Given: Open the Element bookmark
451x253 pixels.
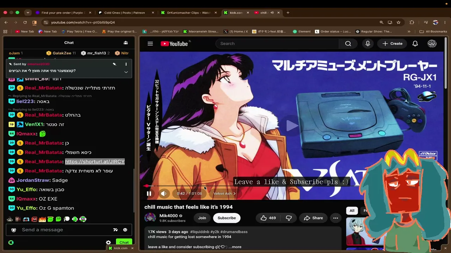Looking at the screenshot, I should tap(302, 31).
